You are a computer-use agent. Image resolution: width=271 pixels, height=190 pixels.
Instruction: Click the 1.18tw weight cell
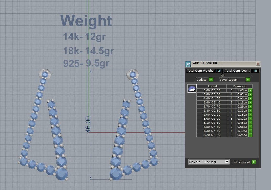[x=242, y=103]
